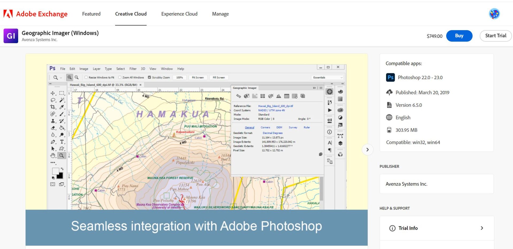Open the Color palette panel icon
Viewport: 513px width, 249px height.
340,92
